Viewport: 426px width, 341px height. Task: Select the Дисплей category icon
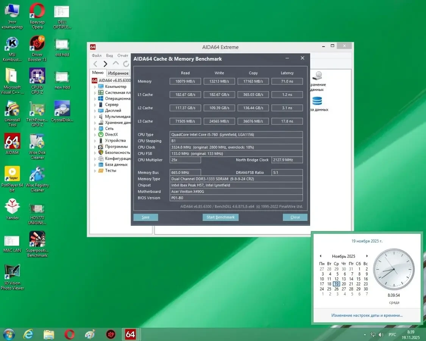point(101,110)
